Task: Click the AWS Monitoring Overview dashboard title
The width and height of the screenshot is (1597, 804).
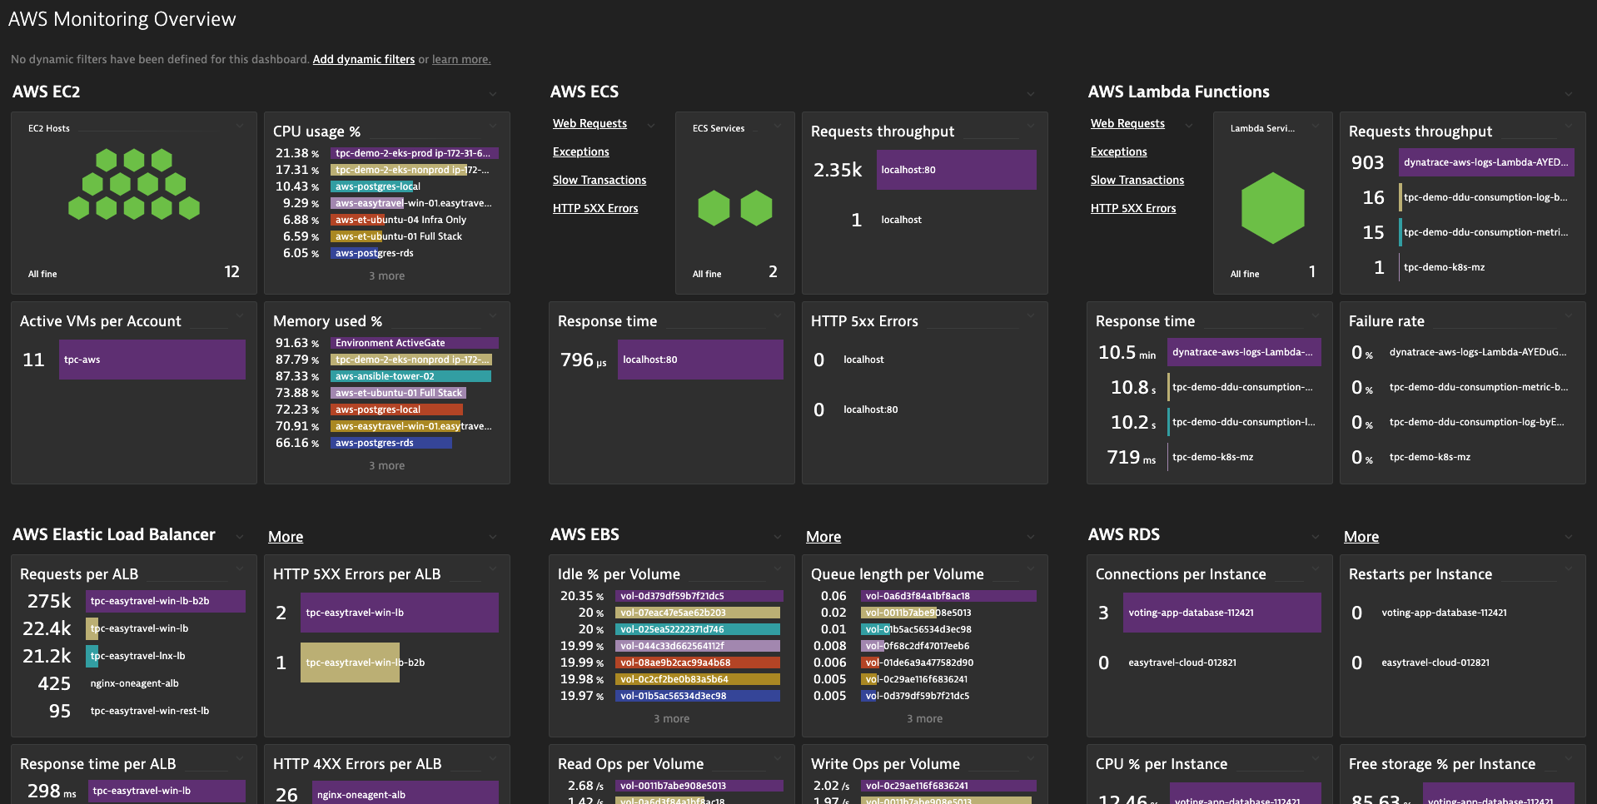Action: click(122, 19)
